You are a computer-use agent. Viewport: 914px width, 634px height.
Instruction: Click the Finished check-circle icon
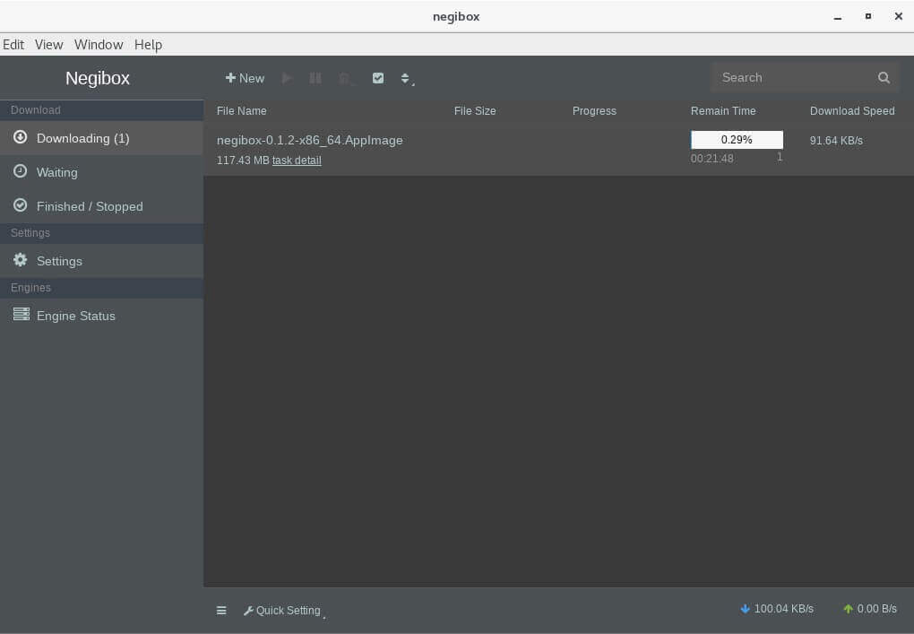21,204
